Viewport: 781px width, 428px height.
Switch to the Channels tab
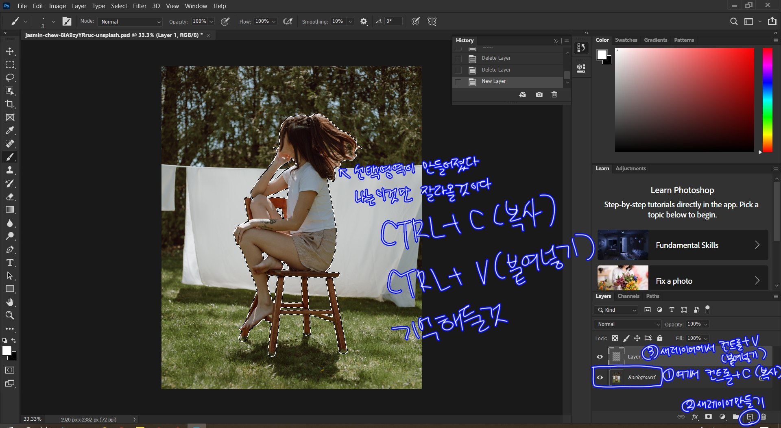pos(628,296)
